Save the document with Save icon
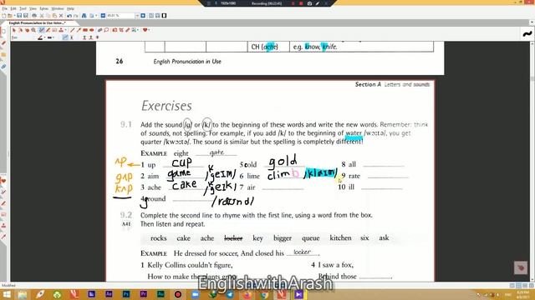The height and width of the screenshot is (300, 535). (x=20, y=16)
